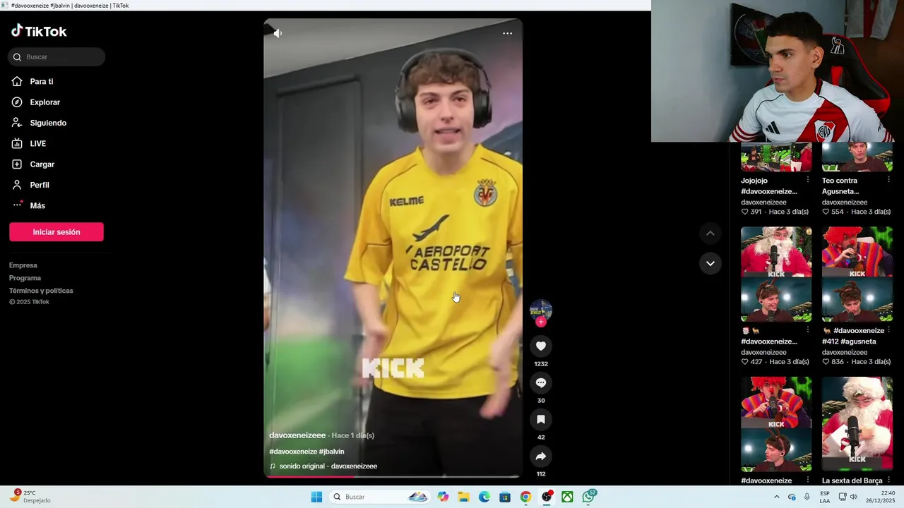904x508 pixels.
Task: Expand the Más menu
Action: [x=37, y=205]
